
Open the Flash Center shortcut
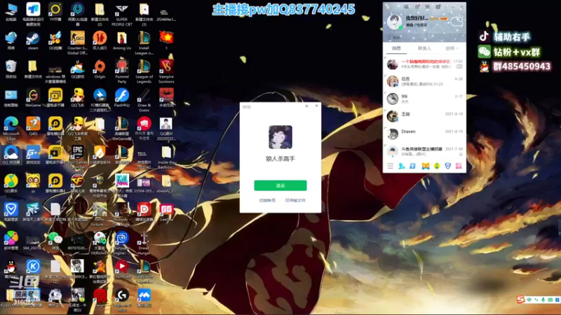pos(121,98)
